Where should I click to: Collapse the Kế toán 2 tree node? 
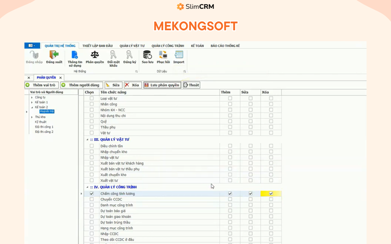click(32, 107)
